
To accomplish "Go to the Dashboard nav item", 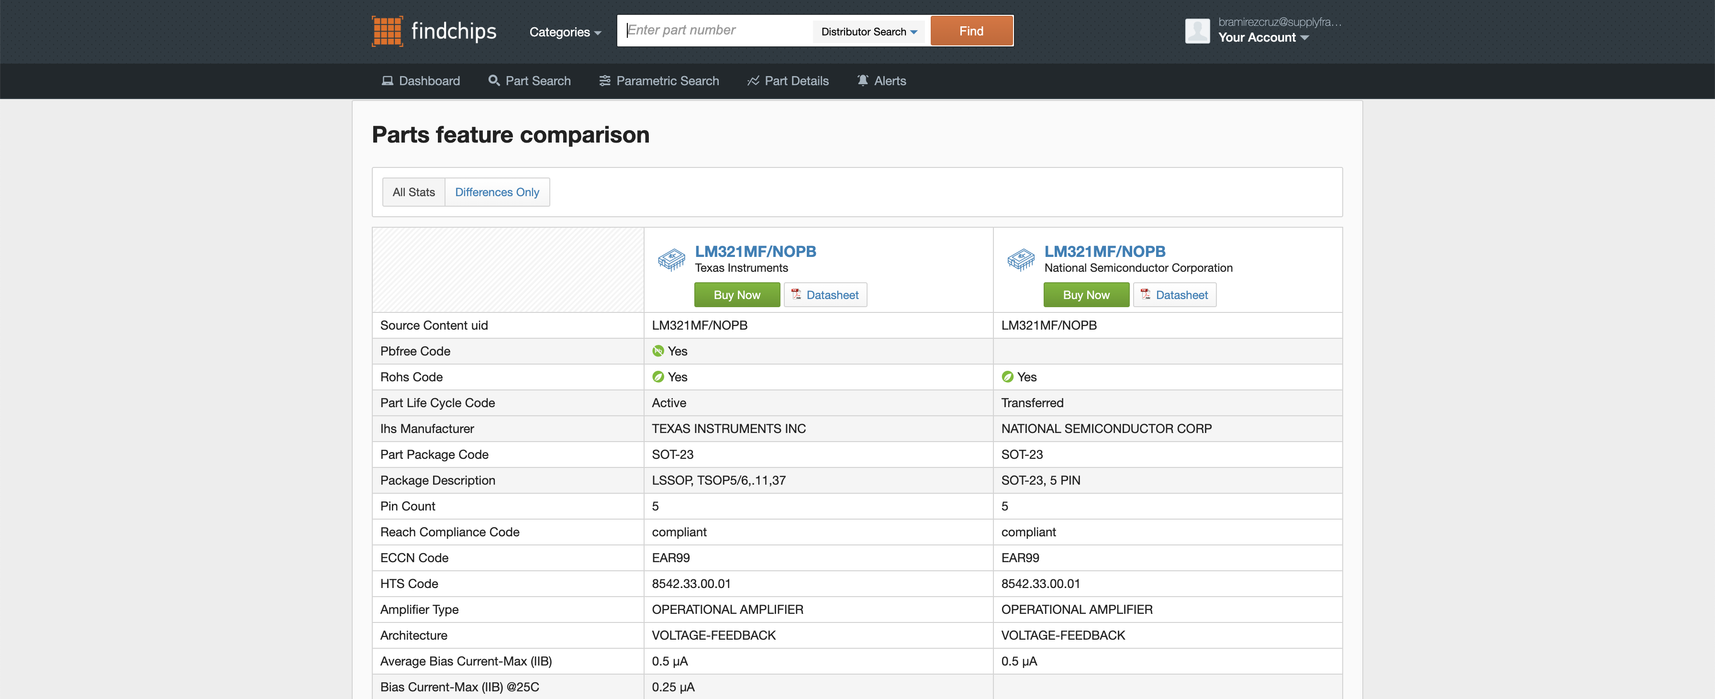I will (421, 80).
